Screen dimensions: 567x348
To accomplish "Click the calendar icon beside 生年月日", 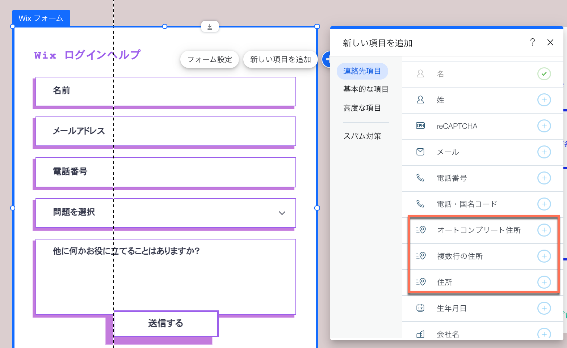I will click(420, 308).
